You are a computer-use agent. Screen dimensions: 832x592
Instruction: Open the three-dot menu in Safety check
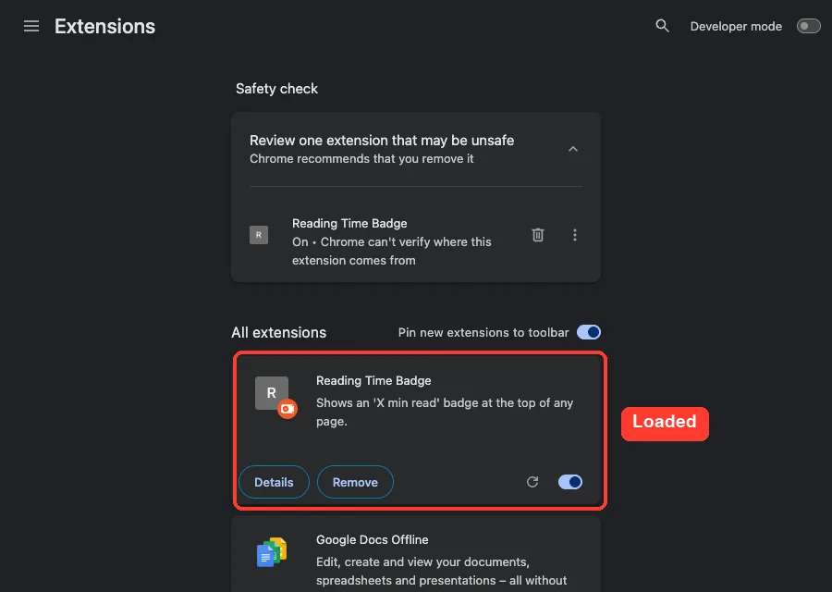pyautogui.click(x=575, y=235)
